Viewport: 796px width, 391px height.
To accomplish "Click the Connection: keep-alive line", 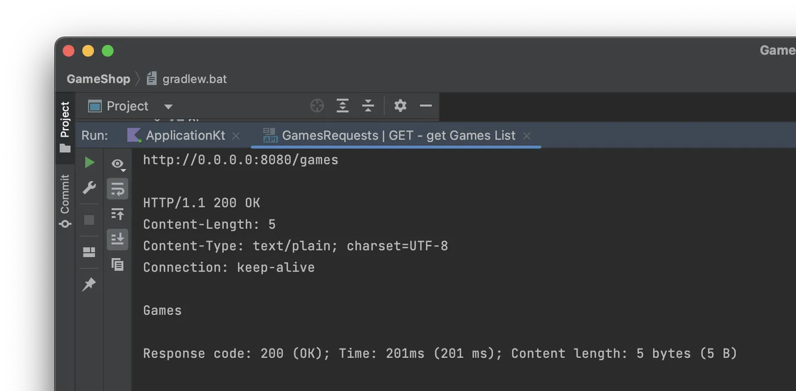I will pyautogui.click(x=229, y=267).
